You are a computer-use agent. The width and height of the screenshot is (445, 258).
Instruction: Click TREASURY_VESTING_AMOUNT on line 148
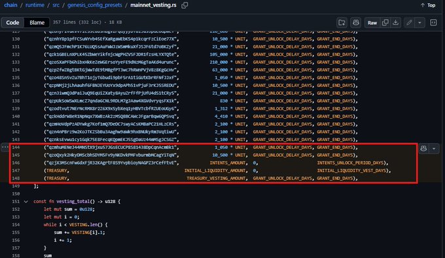(x=216, y=178)
